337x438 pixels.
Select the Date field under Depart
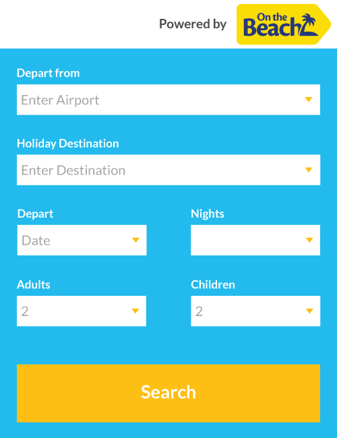(x=82, y=241)
